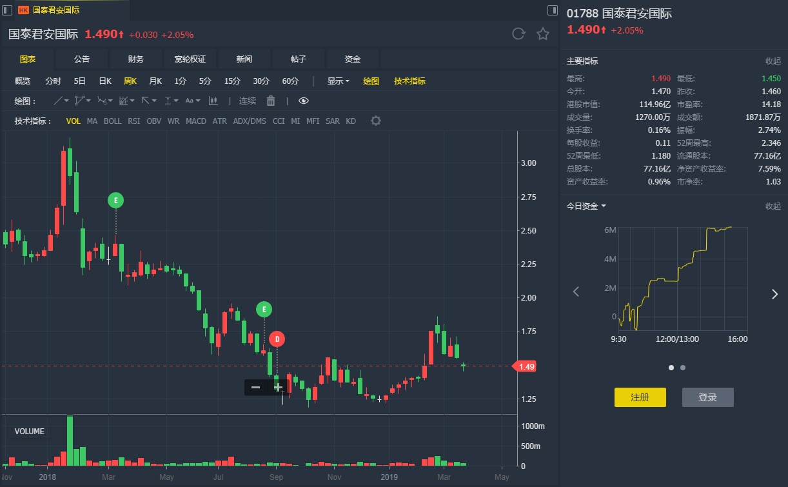Zoom out chart with minus button

pyautogui.click(x=255, y=387)
